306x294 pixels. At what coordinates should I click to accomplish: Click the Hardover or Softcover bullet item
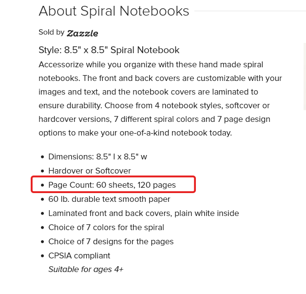pos(90,171)
